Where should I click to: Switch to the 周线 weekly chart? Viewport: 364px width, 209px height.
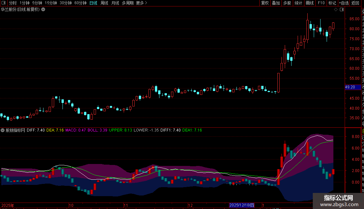pyautogui.click(x=104, y=3)
